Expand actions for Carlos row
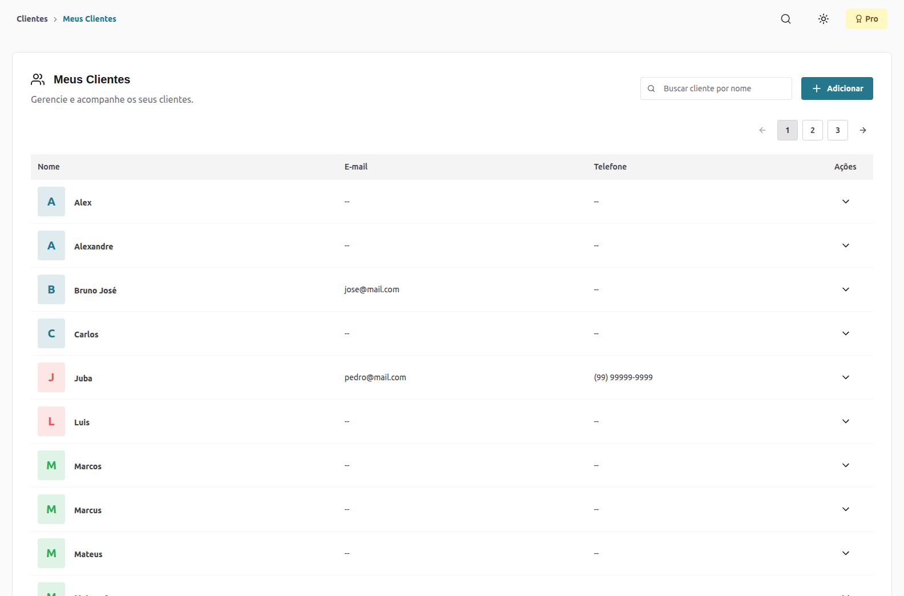 846,333
